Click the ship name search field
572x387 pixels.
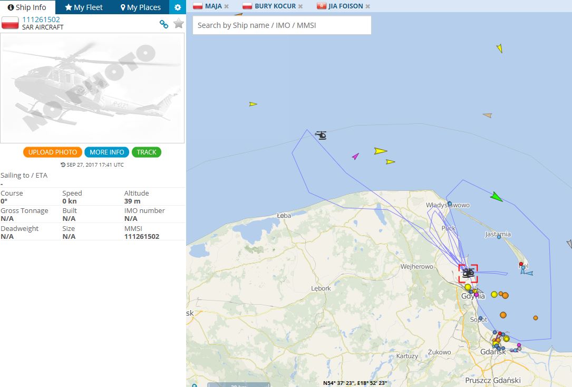click(x=282, y=25)
